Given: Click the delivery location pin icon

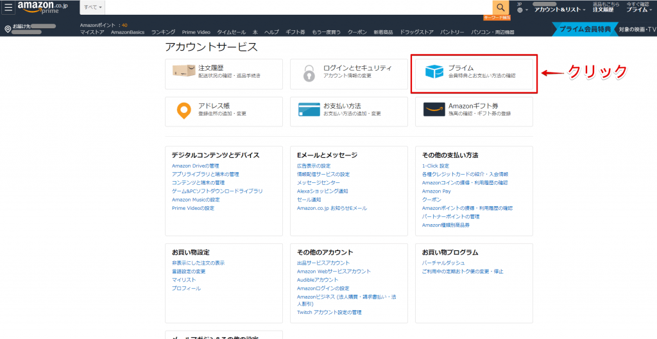Looking at the screenshot, I should [7, 30].
